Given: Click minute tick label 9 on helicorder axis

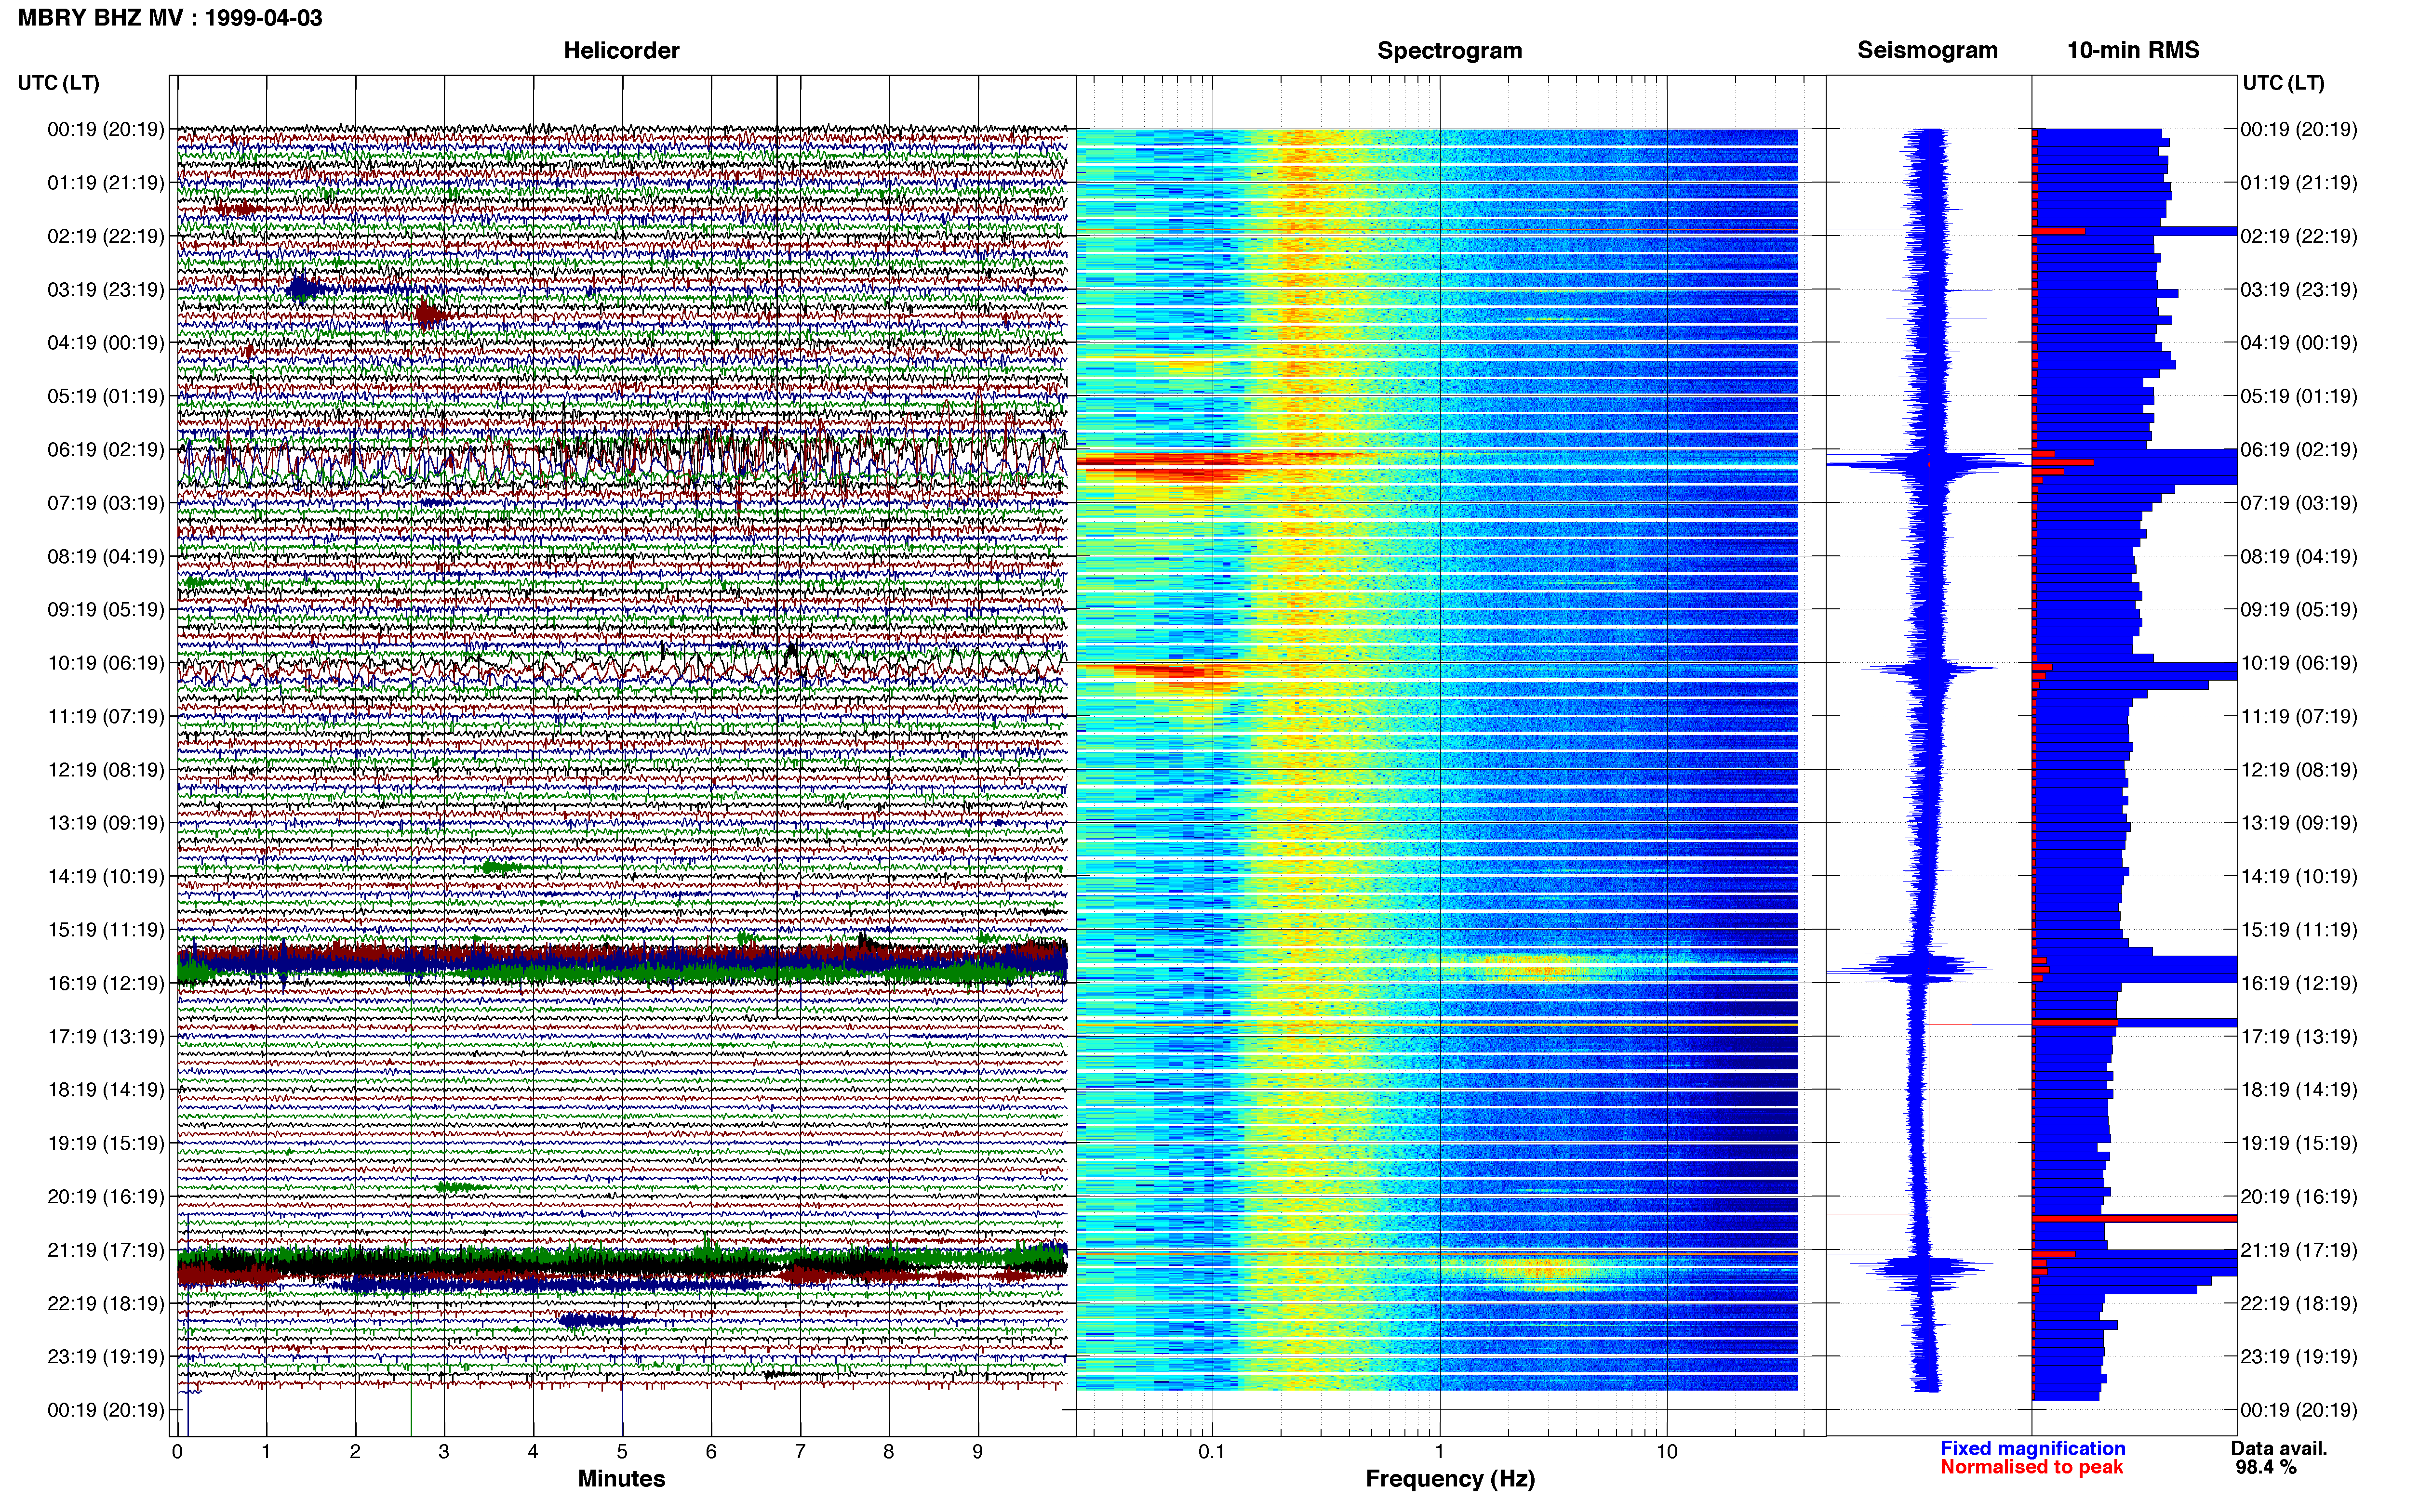Looking at the screenshot, I should (x=978, y=1452).
